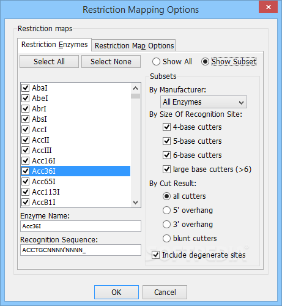Uncheck the AbaI enzyme checkbox
The image size is (282, 306).
point(26,88)
